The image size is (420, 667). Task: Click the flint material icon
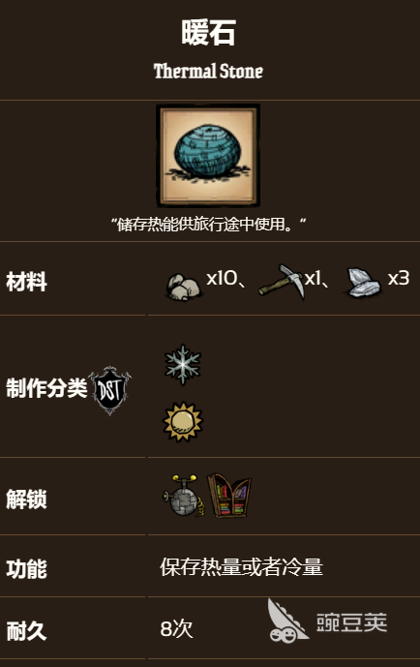362,283
